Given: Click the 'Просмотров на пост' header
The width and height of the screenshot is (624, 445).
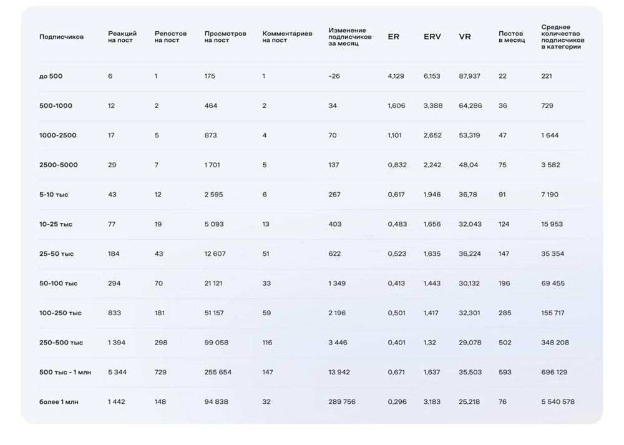Looking at the screenshot, I should 225,37.
